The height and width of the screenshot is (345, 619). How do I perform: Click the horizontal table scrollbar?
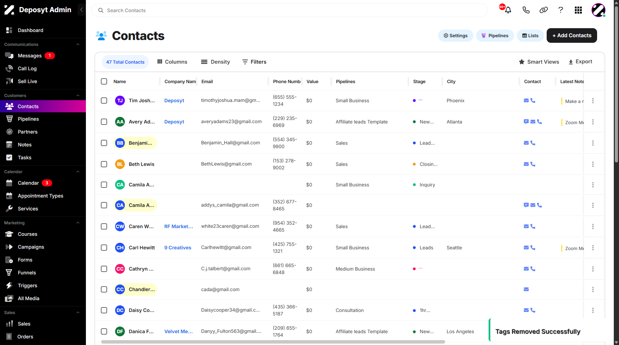273,342
